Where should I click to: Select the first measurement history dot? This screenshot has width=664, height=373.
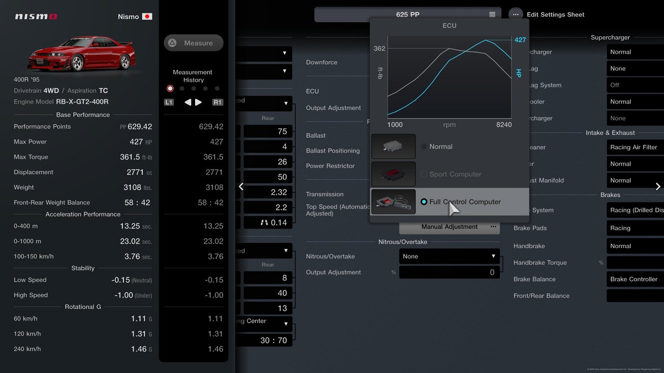[170, 89]
